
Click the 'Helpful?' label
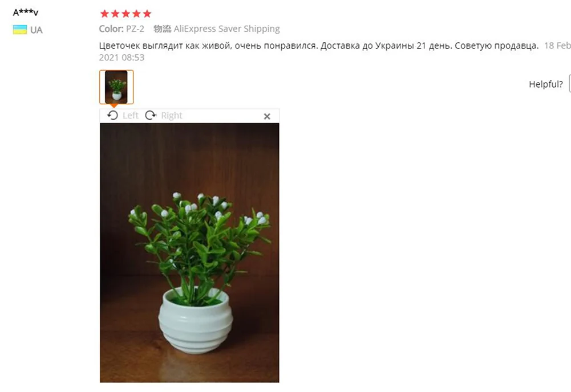[x=546, y=84]
